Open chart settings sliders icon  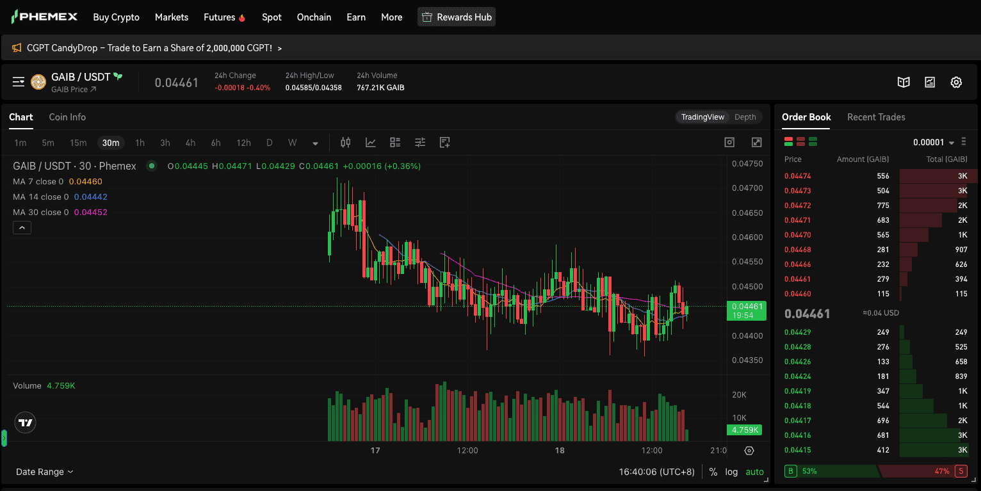[420, 142]
